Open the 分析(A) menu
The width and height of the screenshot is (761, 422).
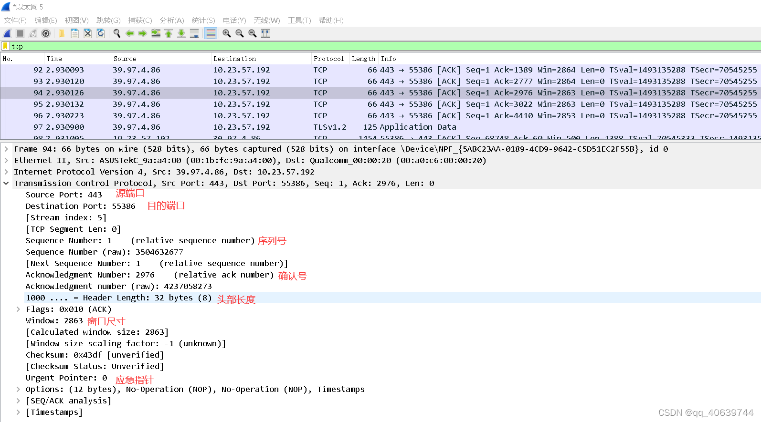[x=172, y=21]
